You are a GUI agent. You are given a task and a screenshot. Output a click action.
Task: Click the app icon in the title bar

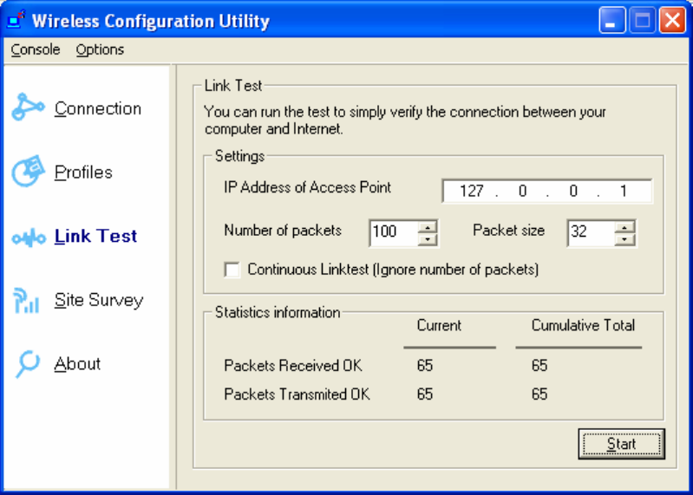pos(16,20)
